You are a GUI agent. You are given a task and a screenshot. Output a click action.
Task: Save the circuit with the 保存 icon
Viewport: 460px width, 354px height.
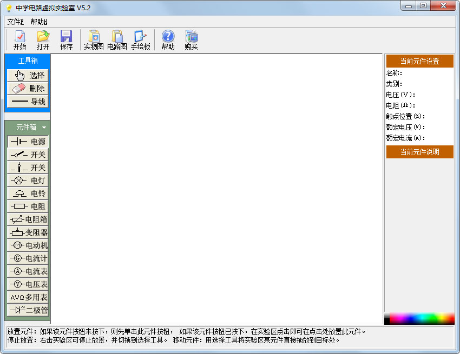[66, 40]
